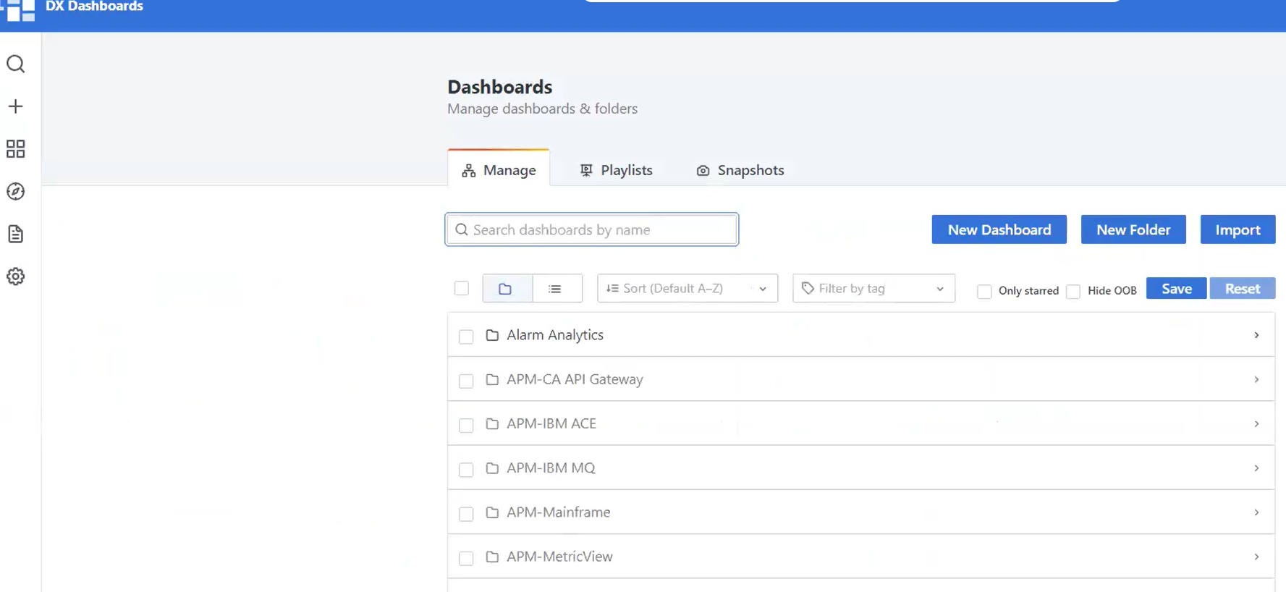
Task: Enable the Only starred checkbox
Action: [x=984, y=292]
